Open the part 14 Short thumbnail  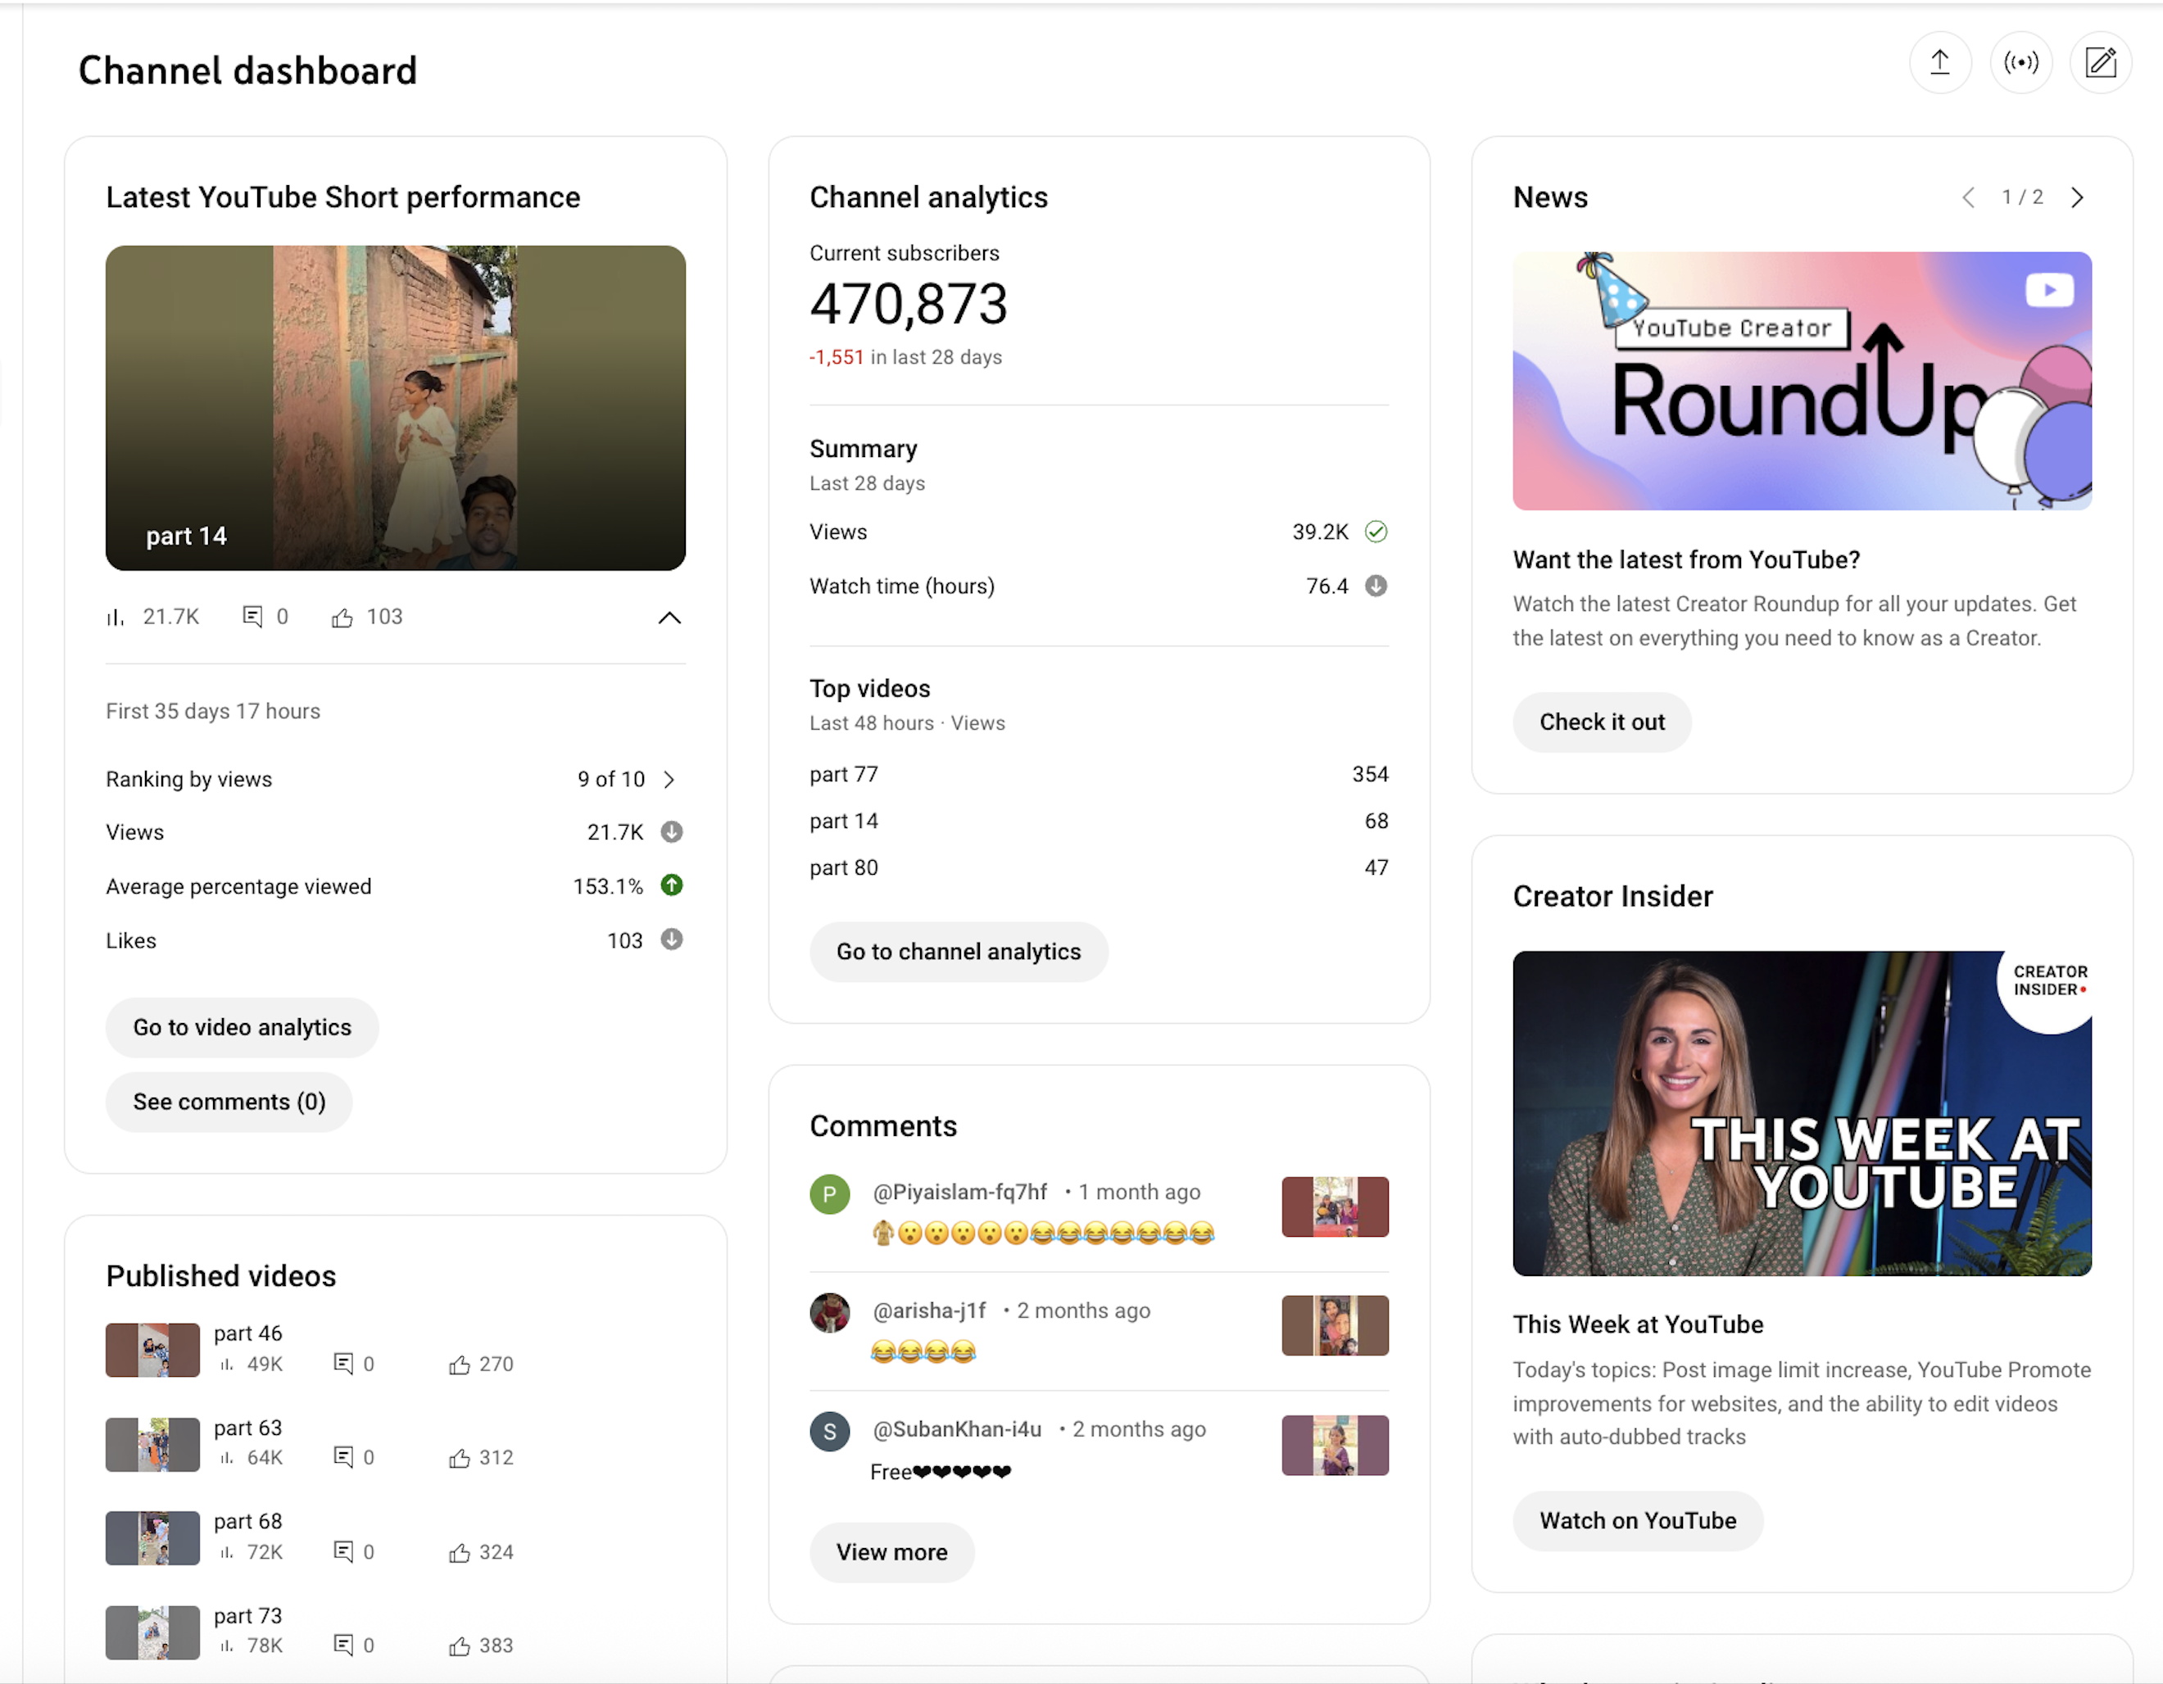tap(395, 408)
